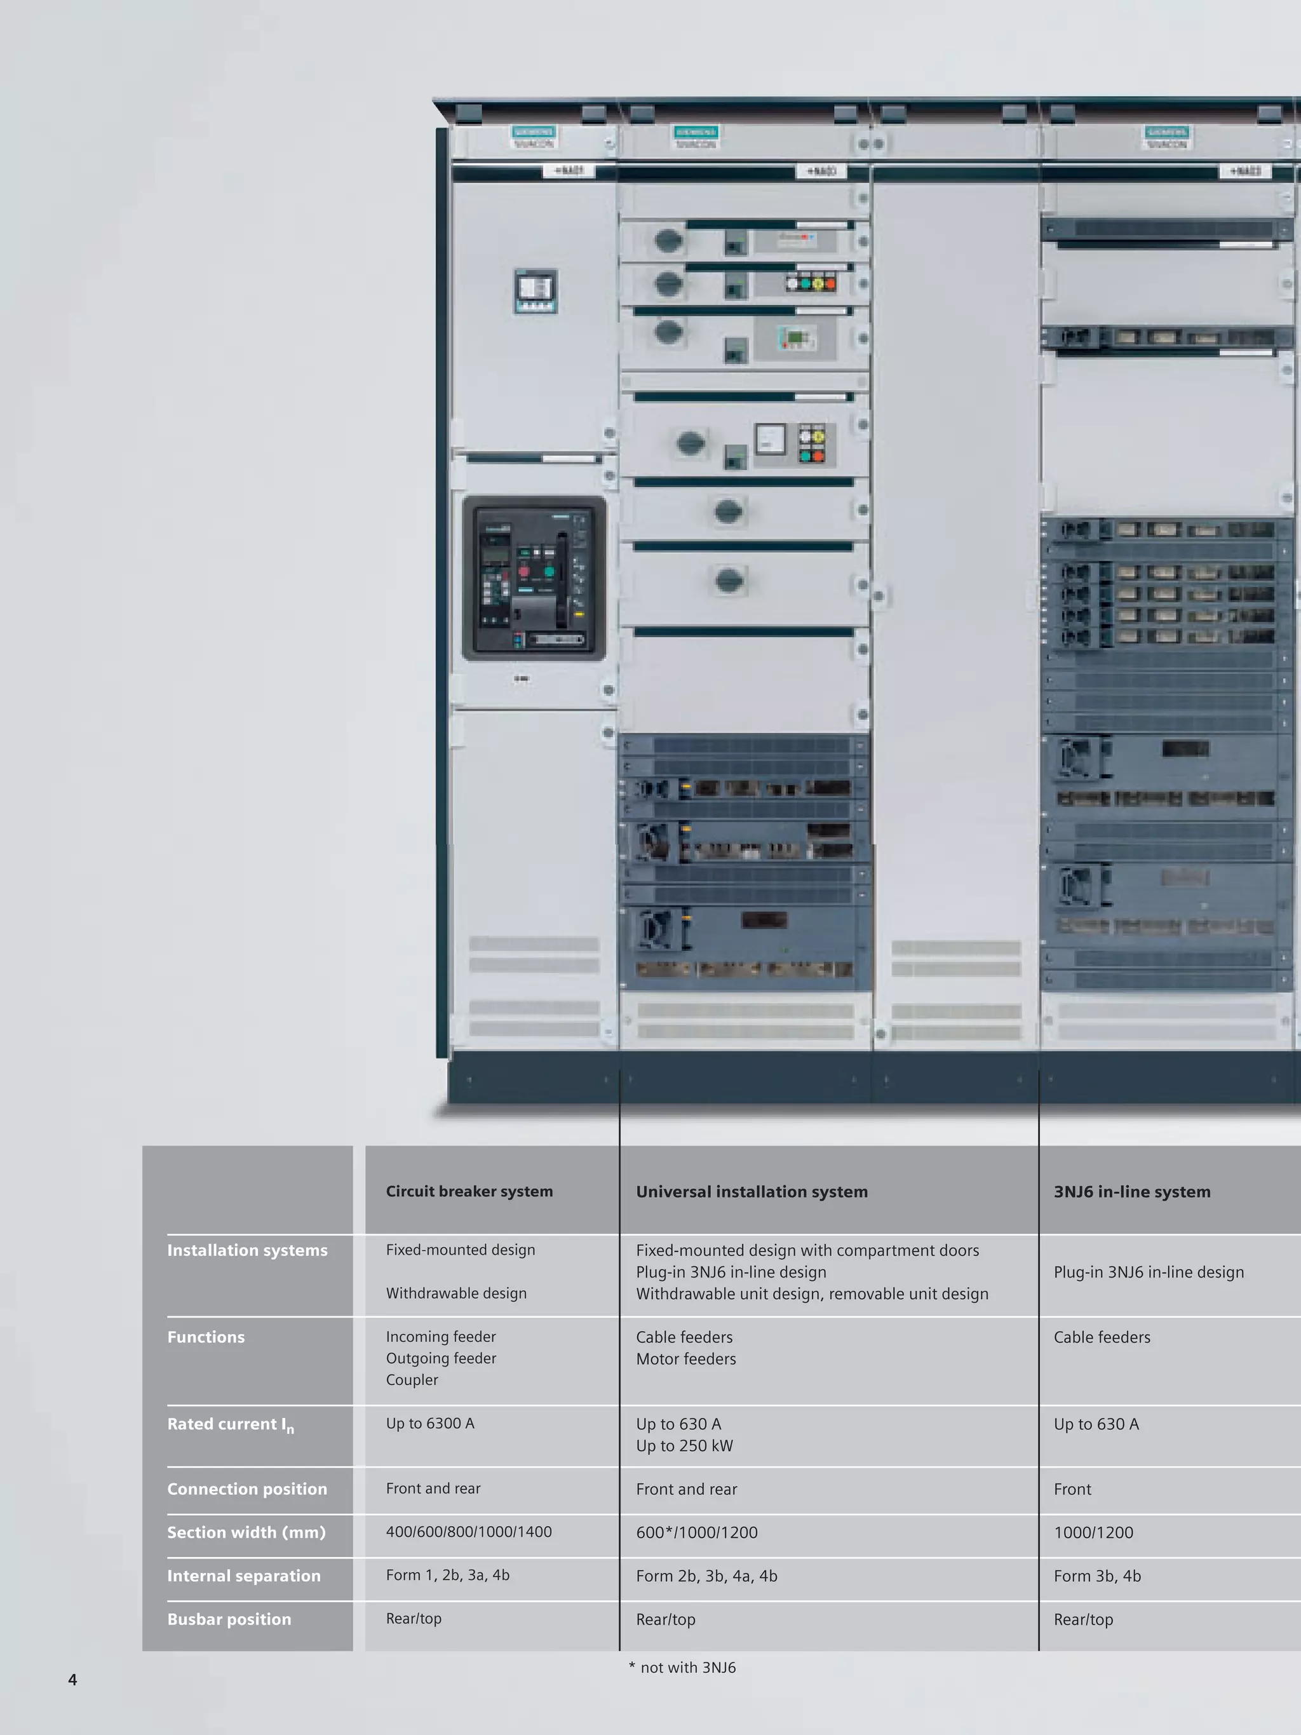This screenshot has height=1735, width=1301.
Task: Click the Busbar position row label
Action: pos(229,1619)
